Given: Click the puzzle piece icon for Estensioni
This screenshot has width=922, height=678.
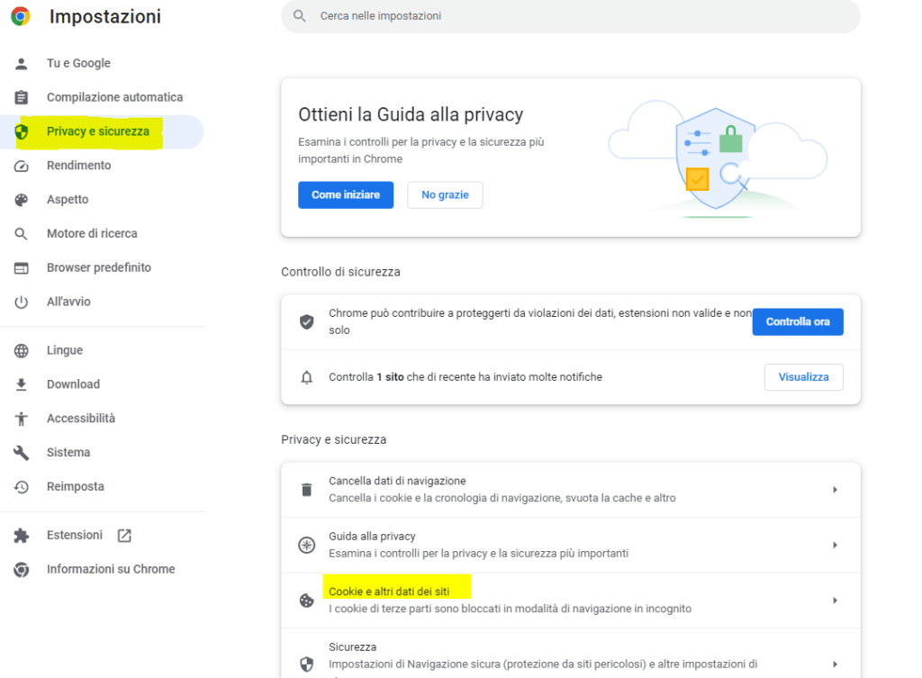Looking at the screenshot, I should [22, 536].
